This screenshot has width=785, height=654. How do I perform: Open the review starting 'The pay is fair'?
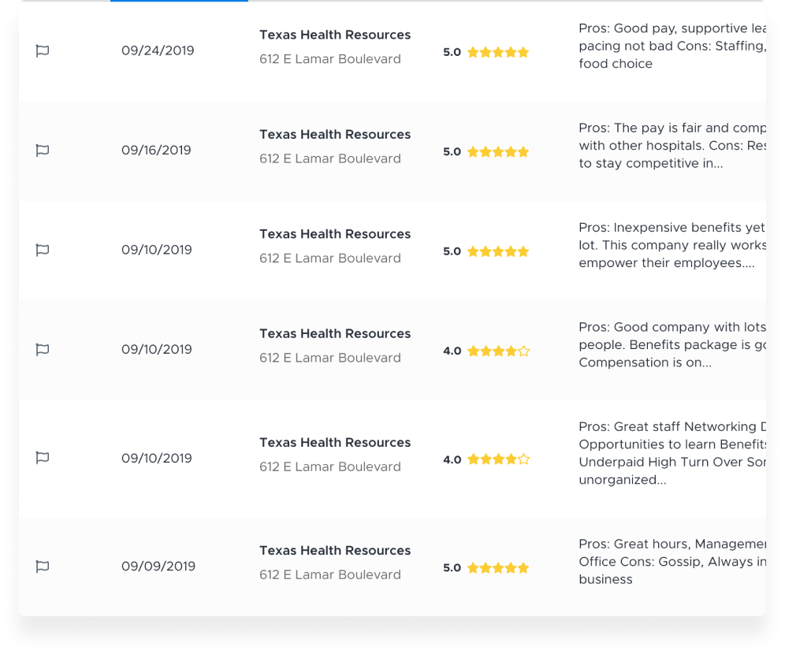click(672, 146)
